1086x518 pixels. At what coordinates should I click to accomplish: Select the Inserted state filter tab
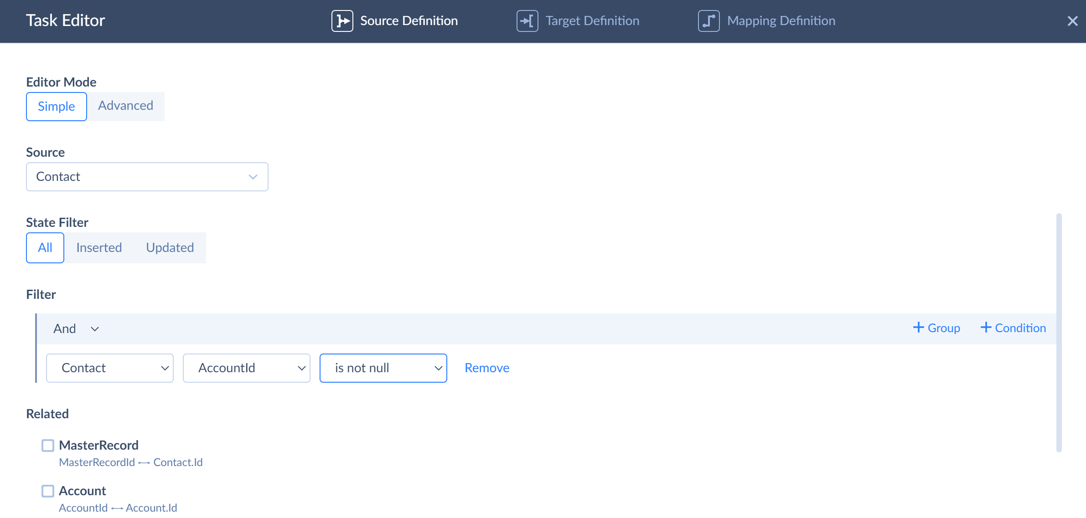98,246
